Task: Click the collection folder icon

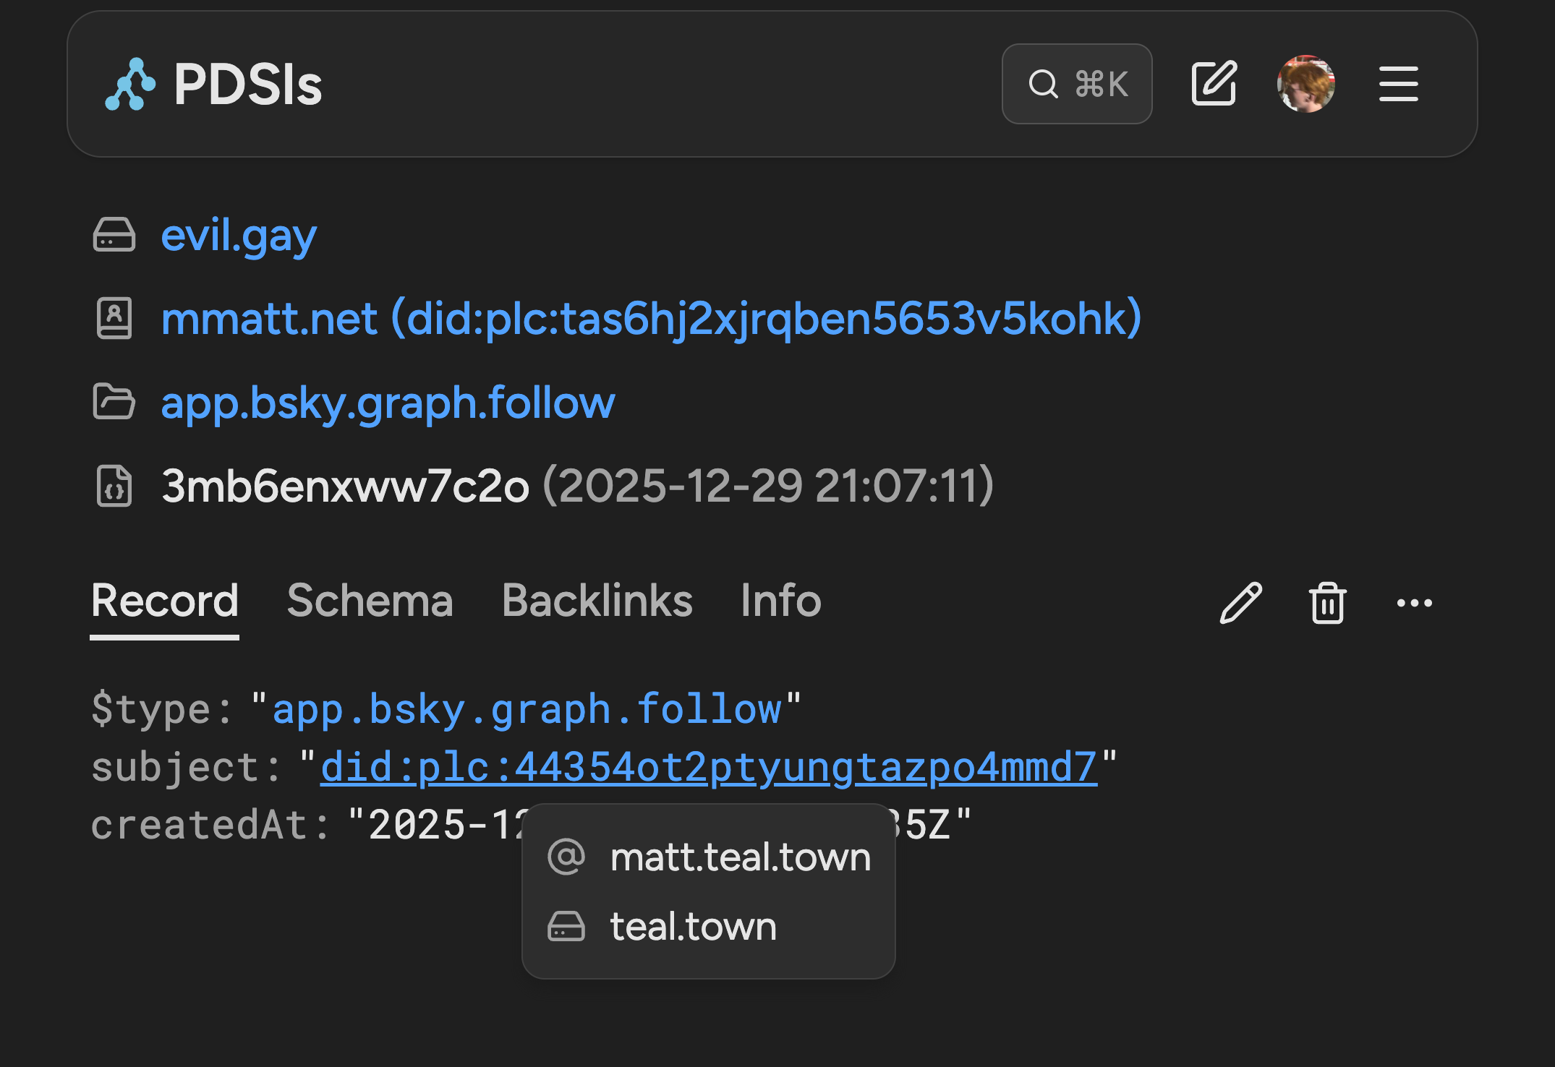Action: pos(114,401)
